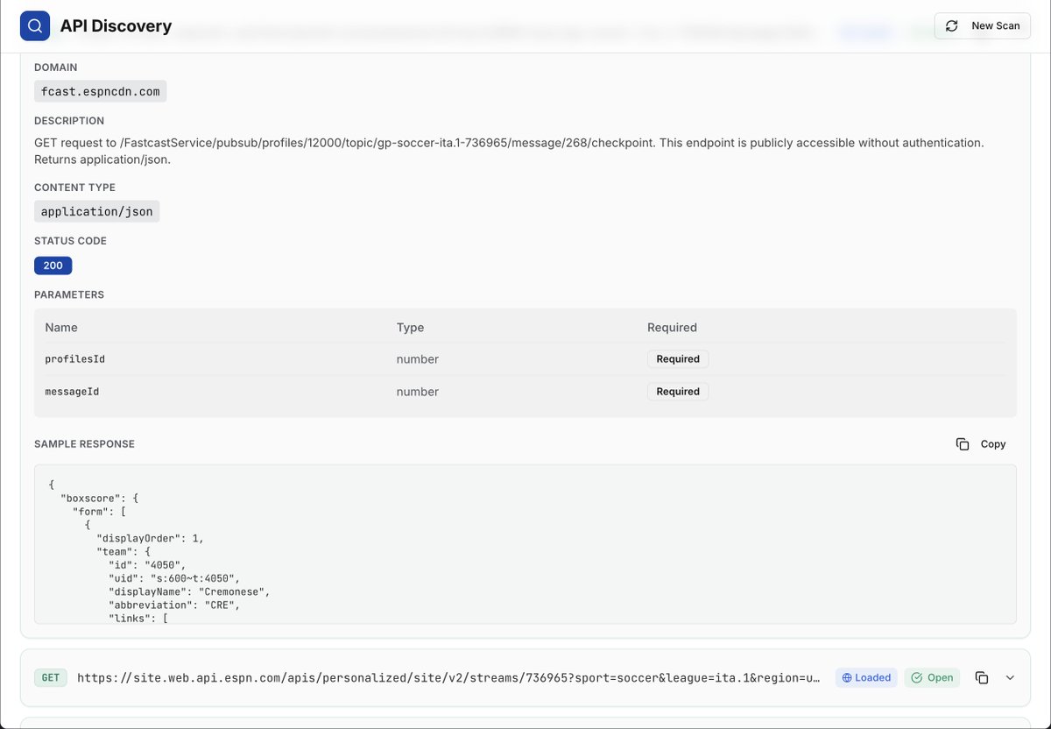
Task: Select the application/json content type value
Action: pyautogui.click(x=97, y=211)
